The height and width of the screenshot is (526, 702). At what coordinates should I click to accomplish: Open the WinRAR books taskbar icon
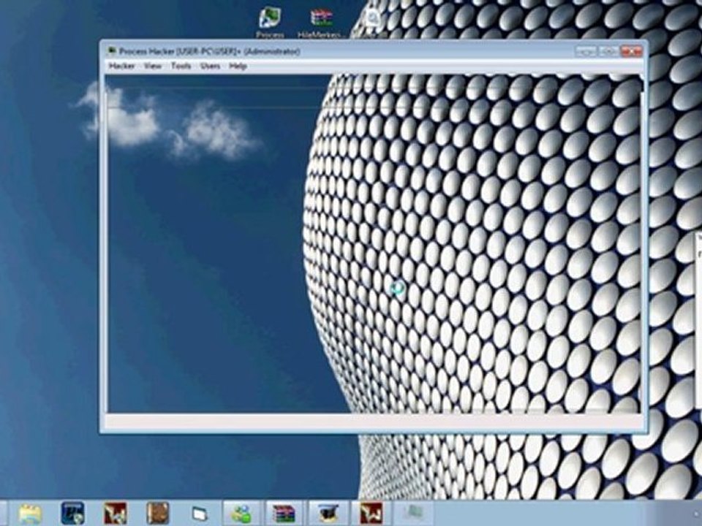(284, 514)
